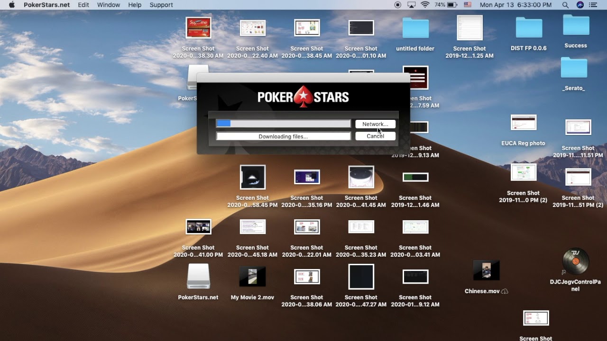
Task: Open Notification Center list icon
Action: click(x=593, y=5)
